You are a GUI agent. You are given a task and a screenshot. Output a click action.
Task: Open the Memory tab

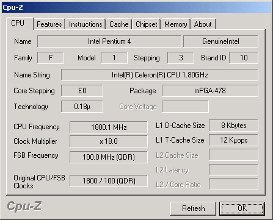coord(176,24)
